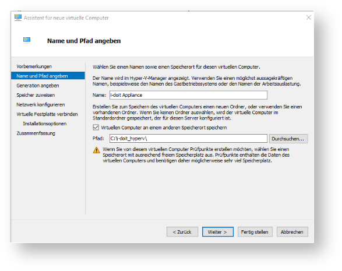This screenshot has width=342, height=271.
Task: Select the 'Name und Pfad angeben' step
Action: 48,76
